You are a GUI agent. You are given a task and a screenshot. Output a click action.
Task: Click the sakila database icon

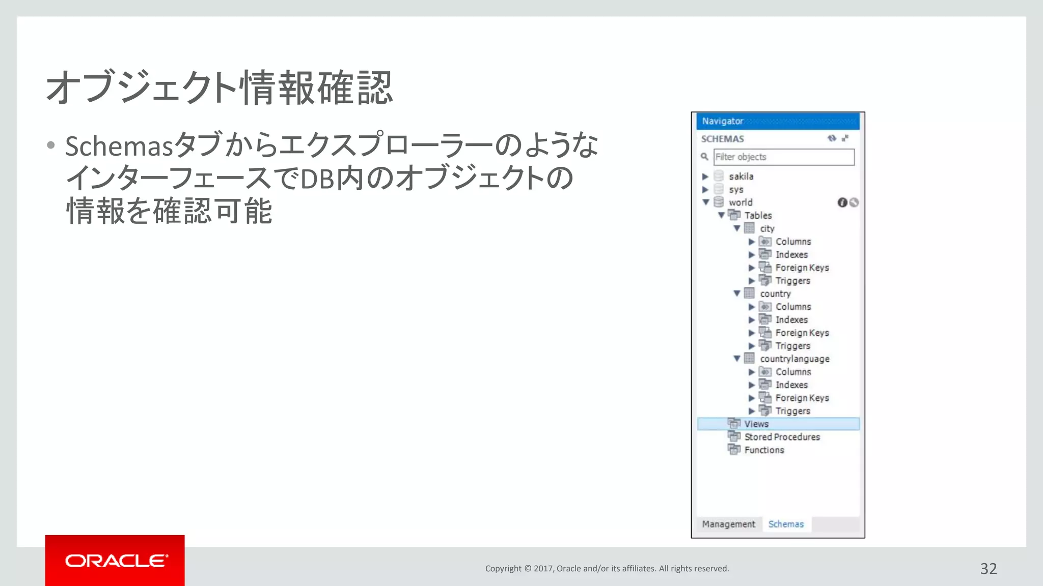pos(719,176)
